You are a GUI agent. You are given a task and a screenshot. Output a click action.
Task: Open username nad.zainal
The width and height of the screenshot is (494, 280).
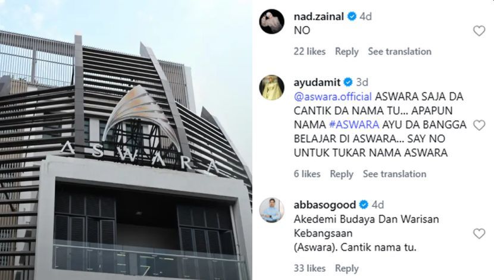pyautogui.click(x=318, y=16)
